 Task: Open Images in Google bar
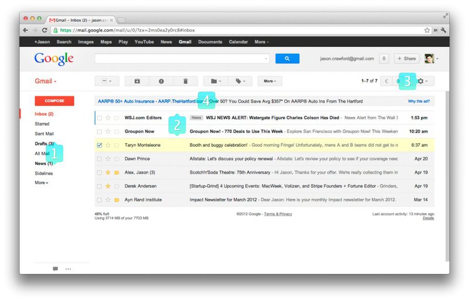click(x=86, y=42)
